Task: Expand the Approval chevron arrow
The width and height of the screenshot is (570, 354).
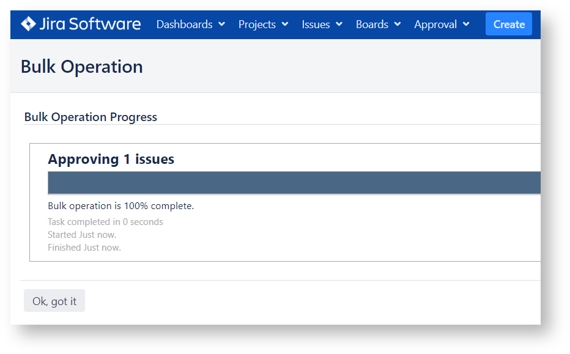Action: point(466,24)
